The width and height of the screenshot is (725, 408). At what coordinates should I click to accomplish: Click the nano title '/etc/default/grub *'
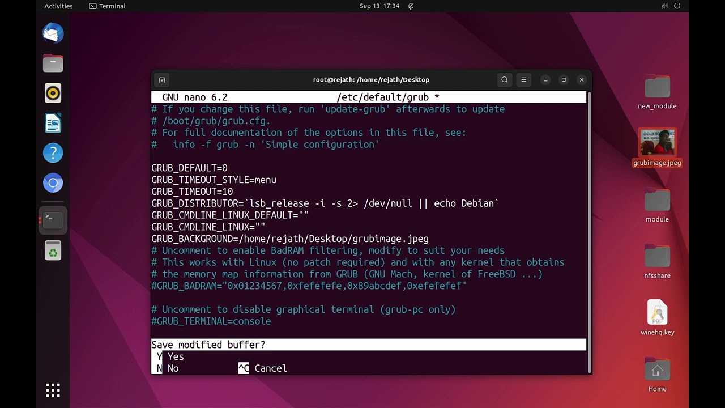pos(388,97)
